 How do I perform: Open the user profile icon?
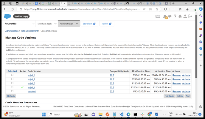185,16
